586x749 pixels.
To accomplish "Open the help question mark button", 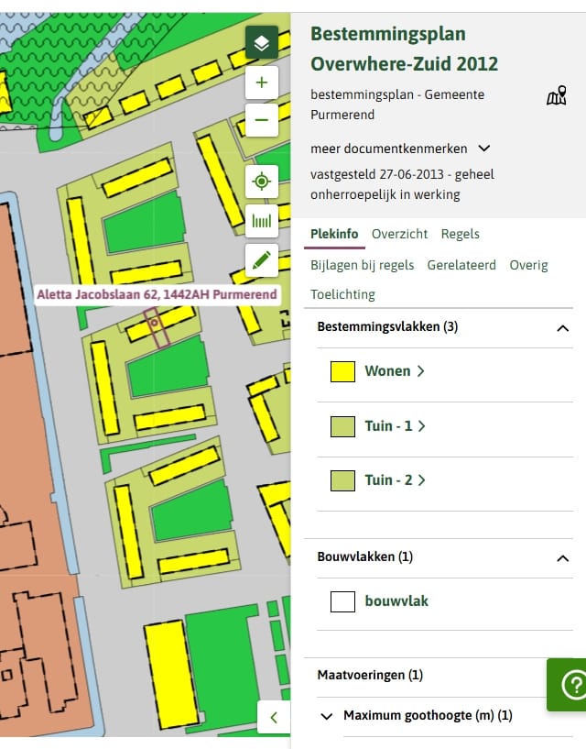I will pos(572,684).
